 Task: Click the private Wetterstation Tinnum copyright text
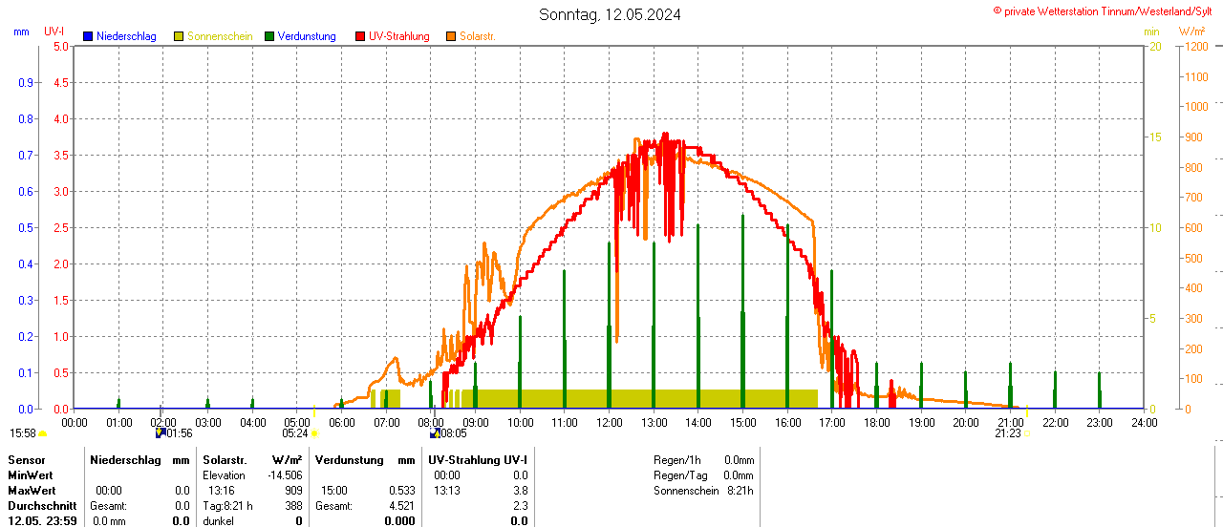1106,11
